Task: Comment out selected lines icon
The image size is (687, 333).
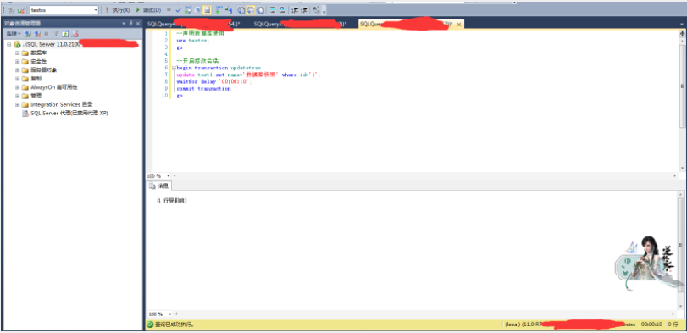Action: click(x=272, y=10)
